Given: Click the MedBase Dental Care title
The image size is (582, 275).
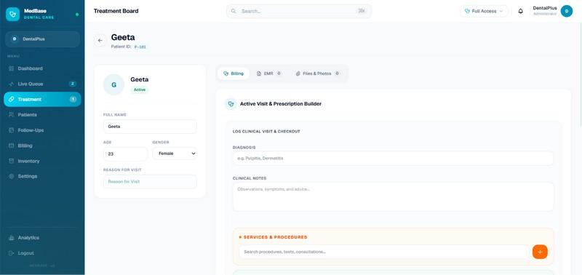Looking at the screenshot, I should pos(39,14).
